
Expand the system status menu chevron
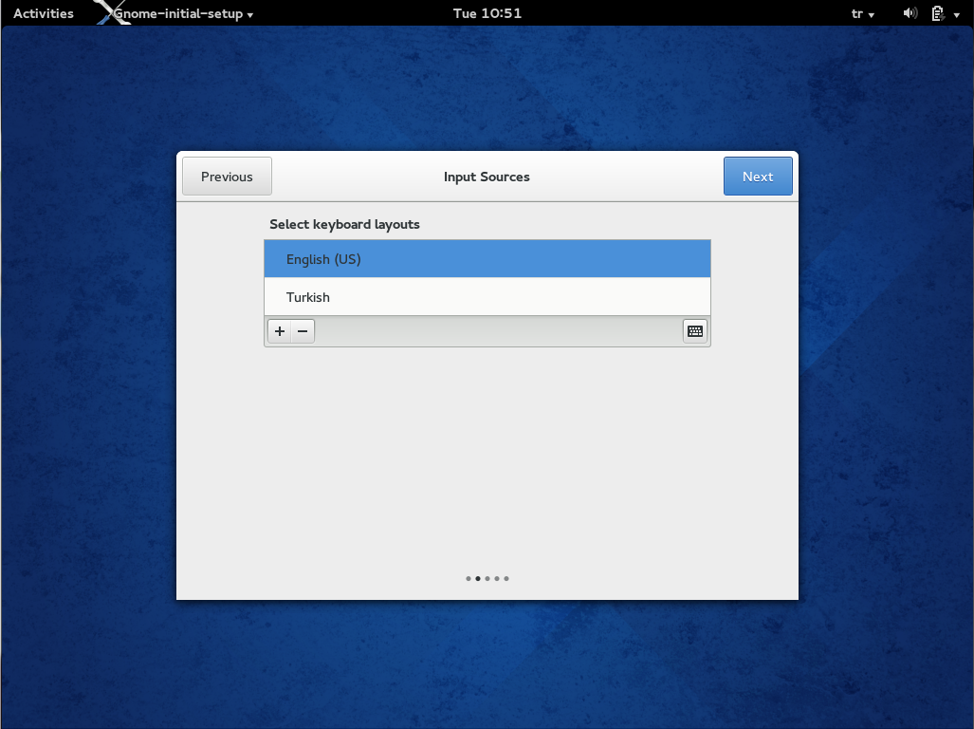click(x=957, y=13)
